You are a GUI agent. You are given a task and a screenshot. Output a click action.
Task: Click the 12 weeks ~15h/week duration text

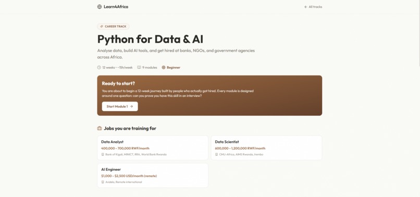117,68
